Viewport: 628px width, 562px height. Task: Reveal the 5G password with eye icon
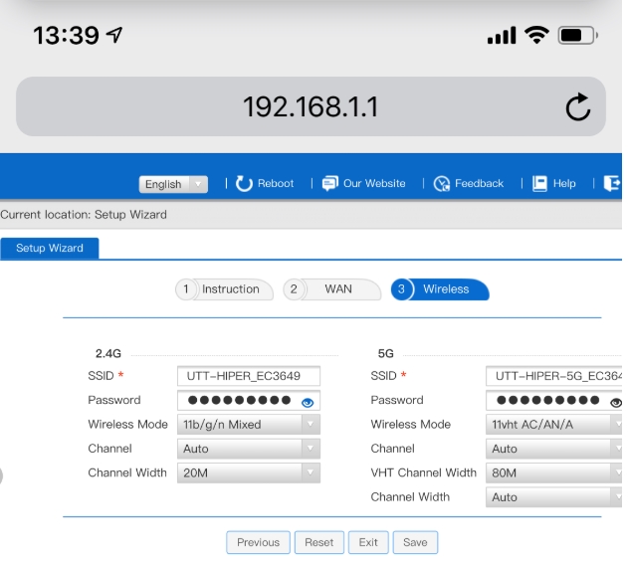point(616,401)
